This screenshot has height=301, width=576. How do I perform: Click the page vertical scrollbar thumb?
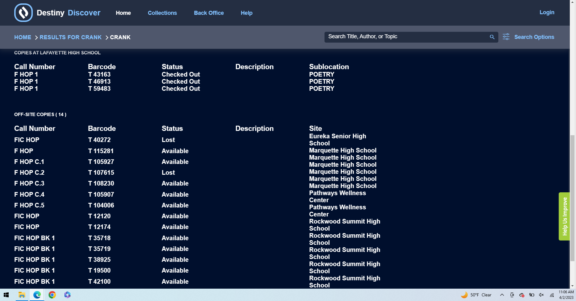573,198
